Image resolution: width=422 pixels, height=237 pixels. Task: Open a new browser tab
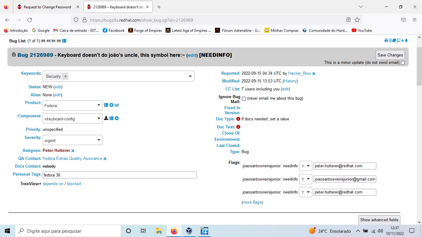coord(159,7)
